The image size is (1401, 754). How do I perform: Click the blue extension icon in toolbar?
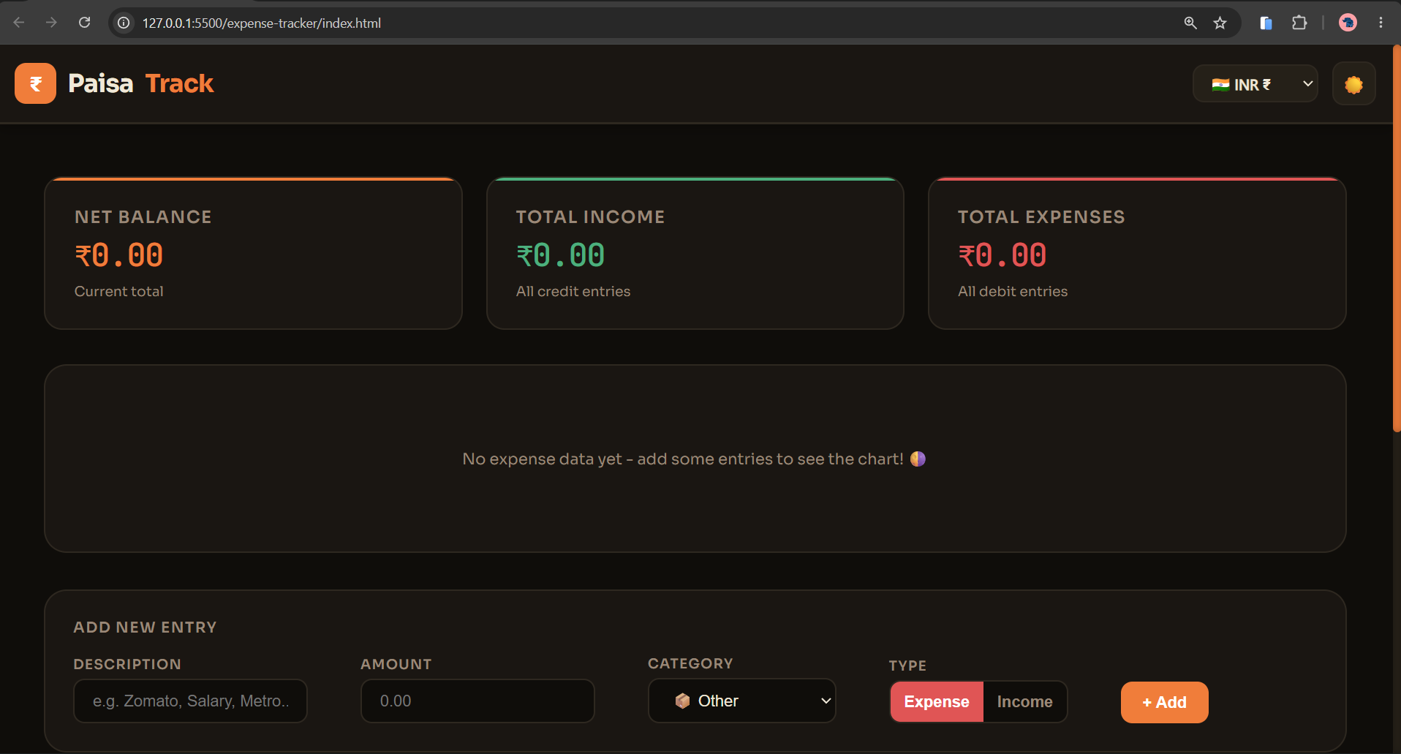(1266, 23)
